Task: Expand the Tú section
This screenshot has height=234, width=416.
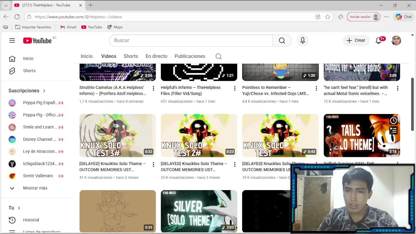Action: (x=14, y=208)
